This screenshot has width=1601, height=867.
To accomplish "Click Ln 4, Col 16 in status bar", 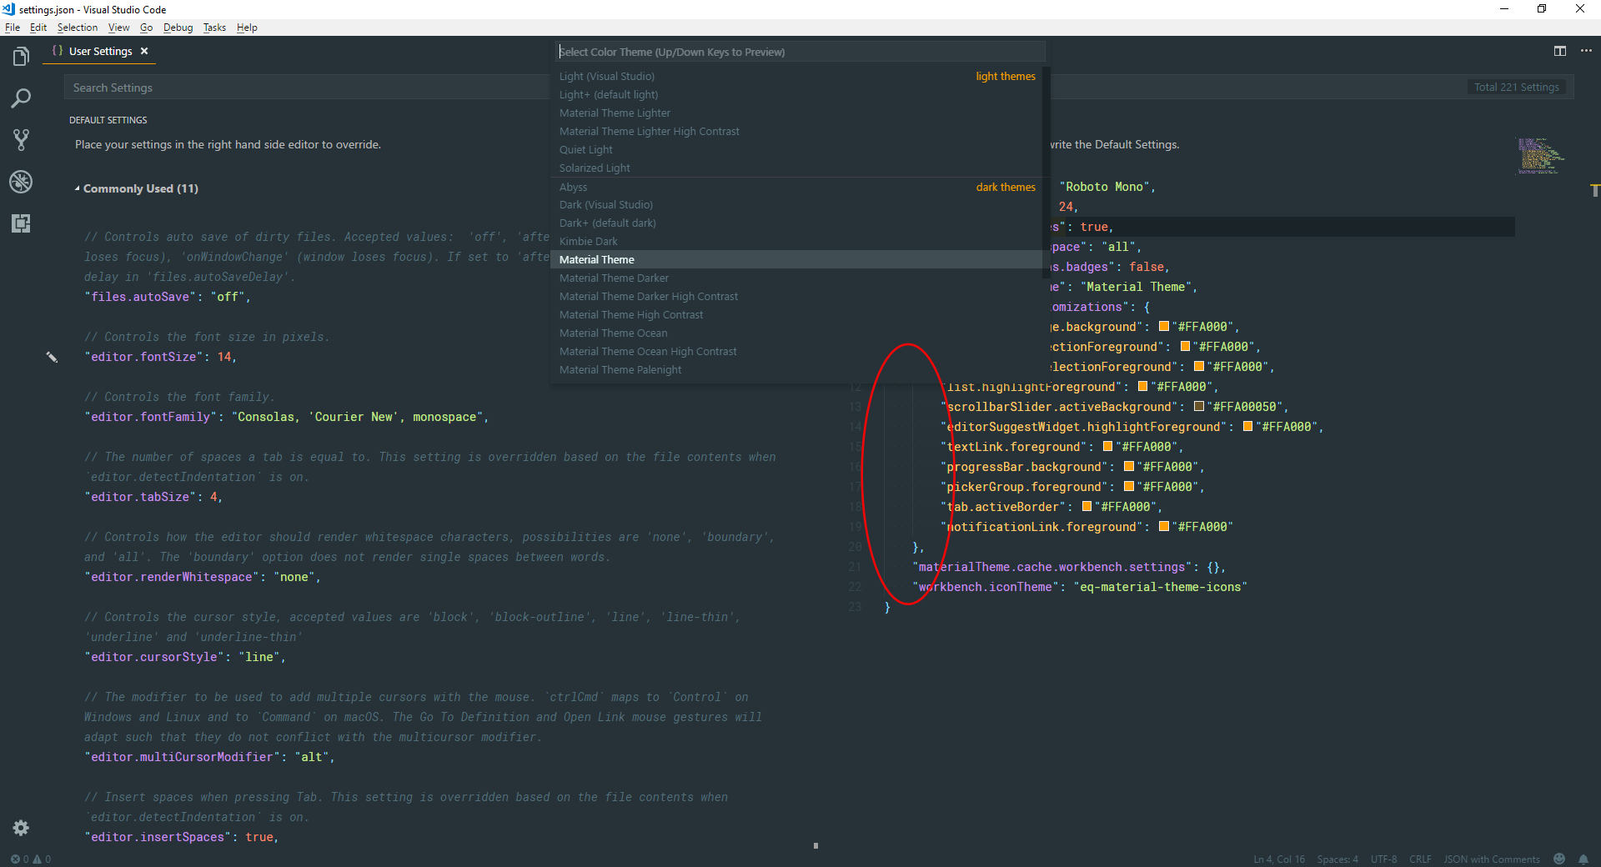I will 1279,859.
